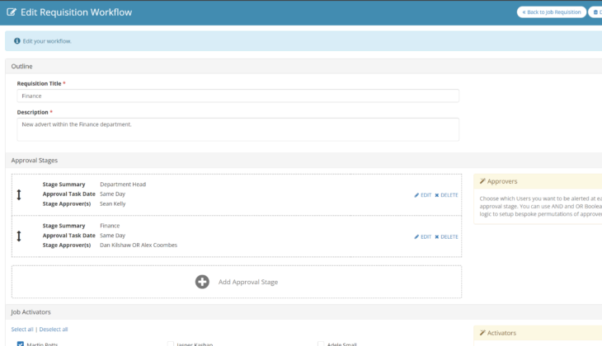Click the reorder arrow on Department Head stage
This screenshot has width=602, height=346.
pyautogui.click(x=19, y=194)
